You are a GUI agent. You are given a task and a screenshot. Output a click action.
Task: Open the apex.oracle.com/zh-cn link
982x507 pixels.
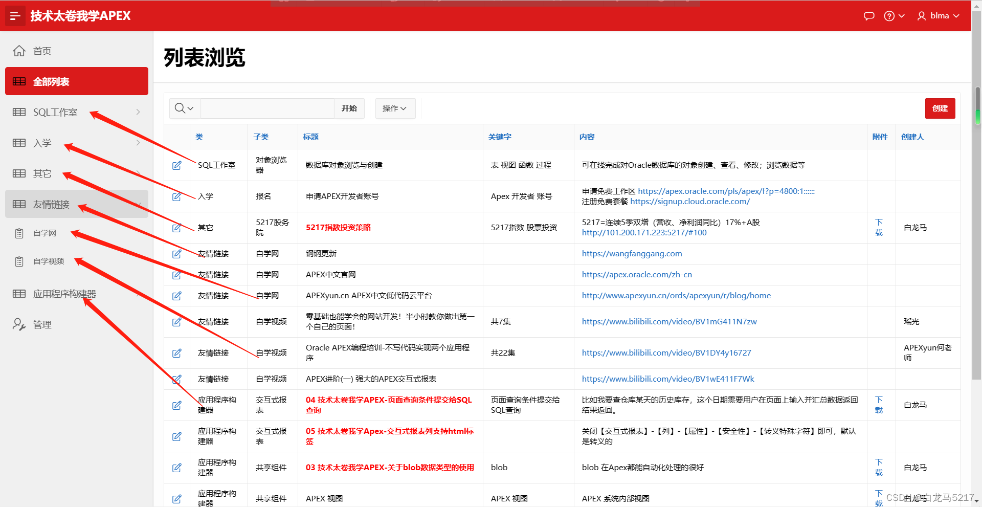click(x=637, y=275)
